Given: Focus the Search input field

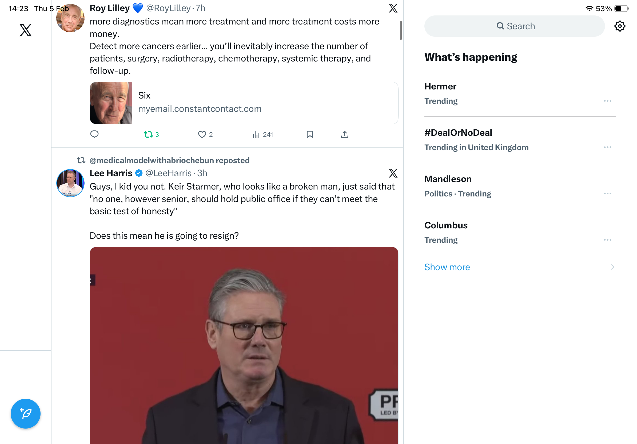Looking at the screenshot, I should (x=514, y=26).
